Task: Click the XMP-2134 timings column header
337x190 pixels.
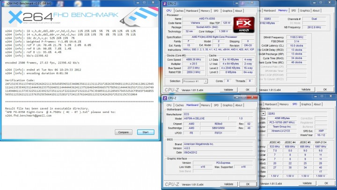Action: (x=321, y=142)
